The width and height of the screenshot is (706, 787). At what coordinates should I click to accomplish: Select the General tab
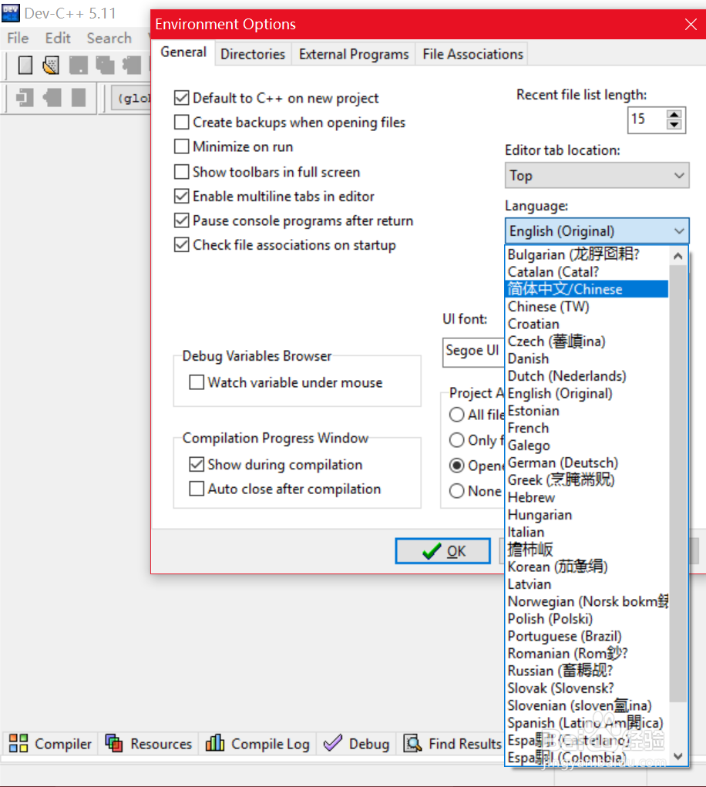click(x=183, y=52)
